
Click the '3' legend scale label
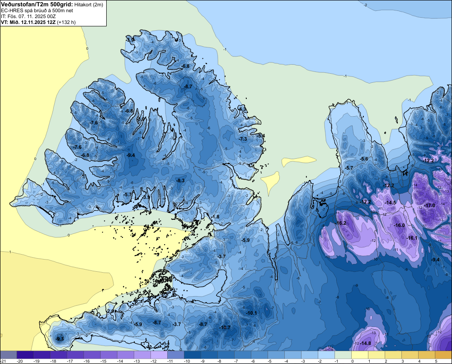point(403,361)
